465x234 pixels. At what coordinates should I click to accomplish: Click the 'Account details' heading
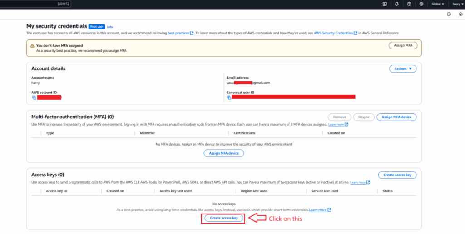pyautogui.click(x=48, y=69)
